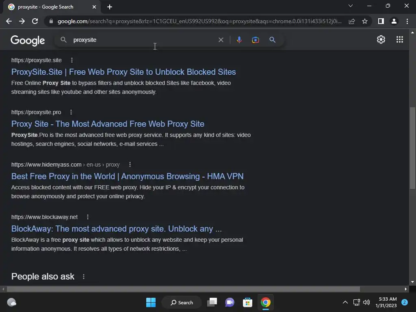The height and width of the screenshot is (312, 416).
Task: Reload the Google search page
Action: (35, 21)
